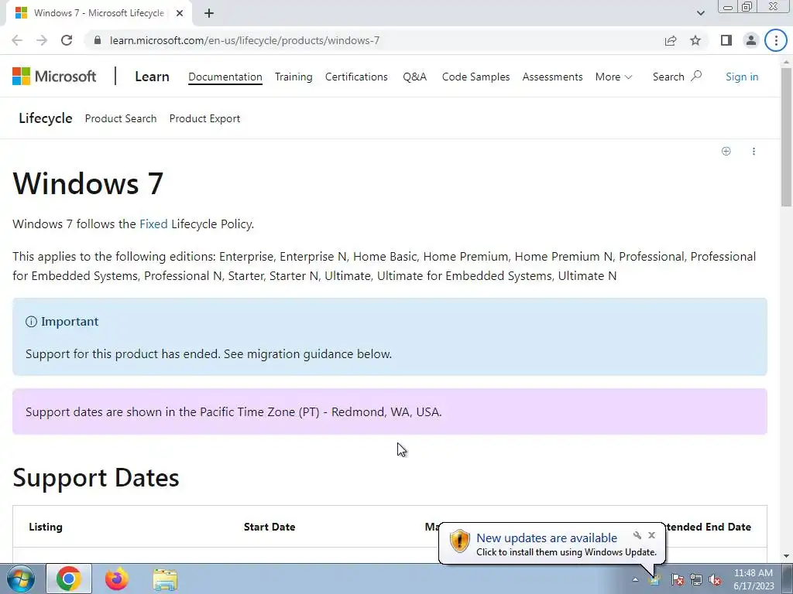
Task: Click the Start Date column header
Action: (269, 527)
